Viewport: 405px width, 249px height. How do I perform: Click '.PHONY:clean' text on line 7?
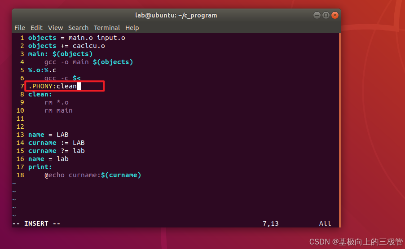coord(53,86)
